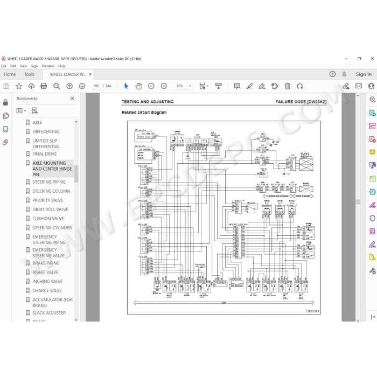Toggle scrolling mode icon
Viewport: 377px width, 377px height.
[x=218, y=86]
